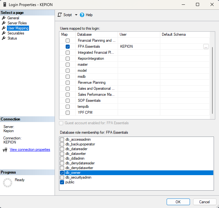The image size is (219, 208).
Task: Select the Revenue Planning database name
Action: pyautogui.click(x=92, y=83)
